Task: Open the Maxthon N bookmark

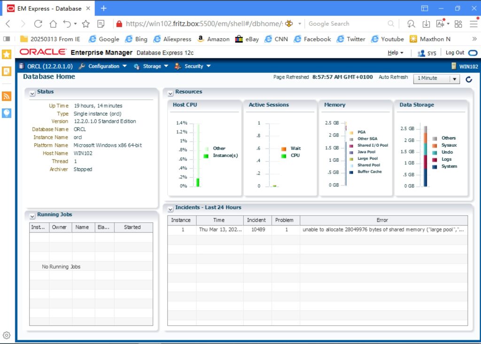Action: tap(430, 39)
